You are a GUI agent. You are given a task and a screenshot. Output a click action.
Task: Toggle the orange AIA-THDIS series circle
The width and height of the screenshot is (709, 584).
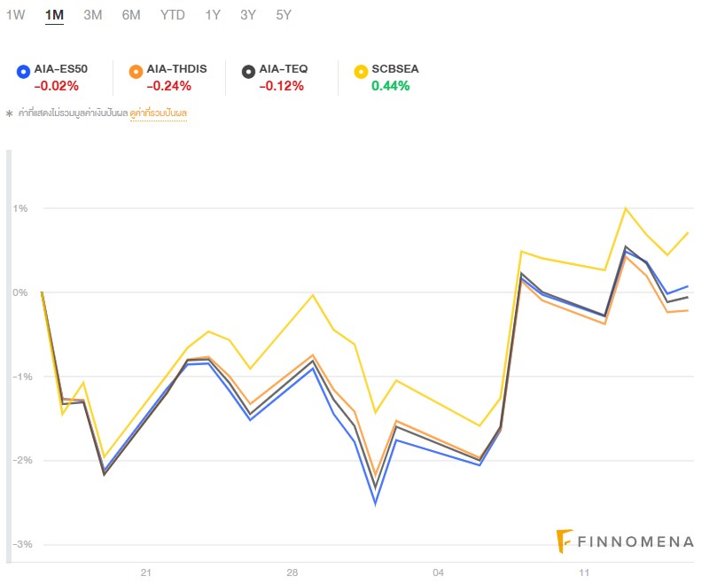coord(136,70)
